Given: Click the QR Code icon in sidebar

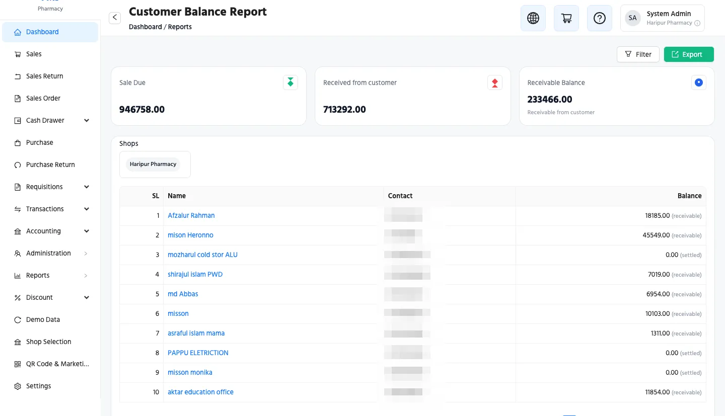Looking at the screenshot, I should [18, 364].
